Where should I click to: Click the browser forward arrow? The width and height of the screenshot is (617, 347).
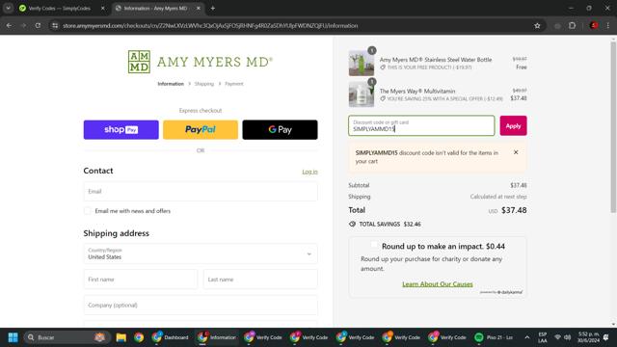coord(23,26)
